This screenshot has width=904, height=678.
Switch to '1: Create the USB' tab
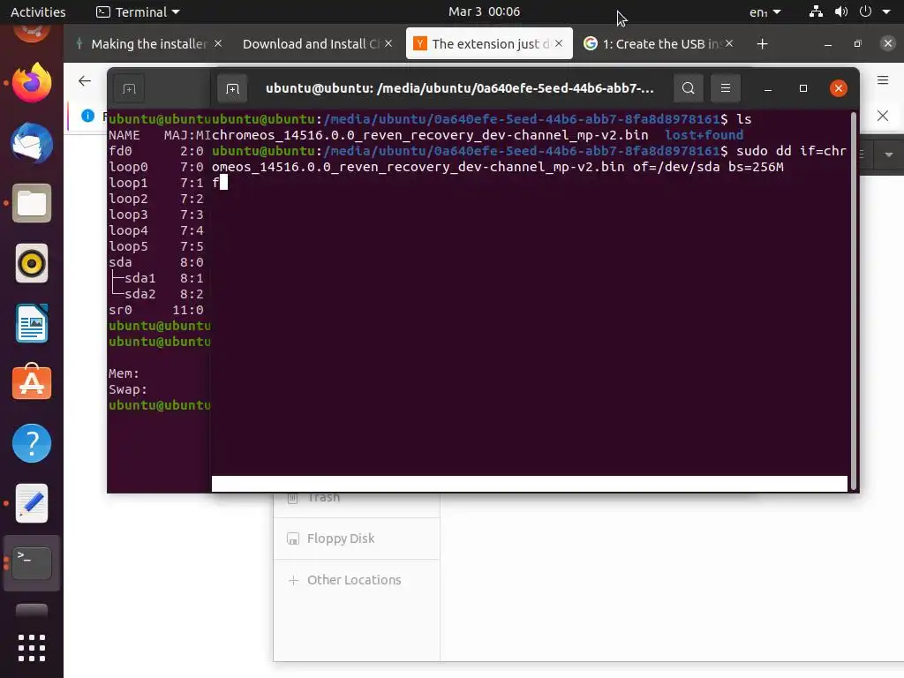click(660, 44)
